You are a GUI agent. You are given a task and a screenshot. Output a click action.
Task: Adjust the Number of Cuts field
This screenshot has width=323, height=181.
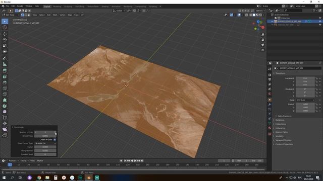[x=45, y=132]
